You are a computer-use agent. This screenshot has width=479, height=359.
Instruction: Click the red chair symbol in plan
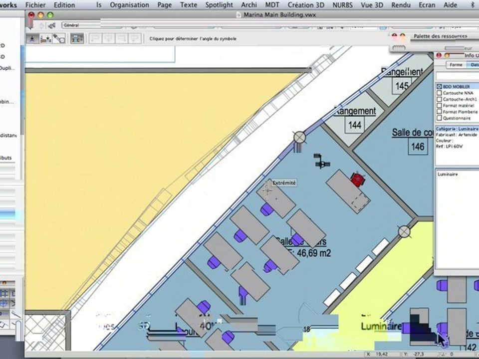point(357,179)
